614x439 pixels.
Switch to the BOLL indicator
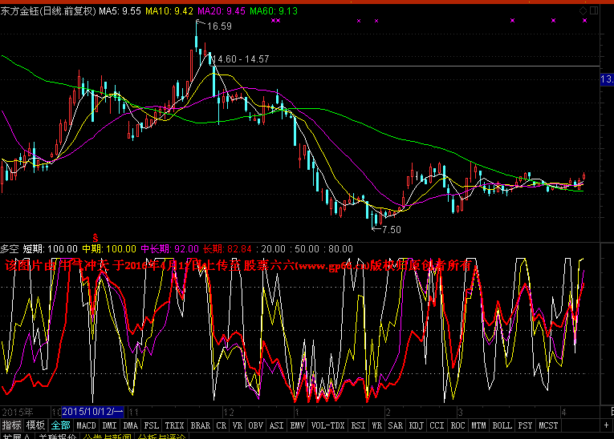click(502, 425)
